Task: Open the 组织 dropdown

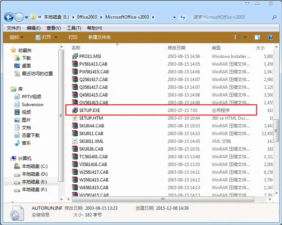Action: click(16, 37)
